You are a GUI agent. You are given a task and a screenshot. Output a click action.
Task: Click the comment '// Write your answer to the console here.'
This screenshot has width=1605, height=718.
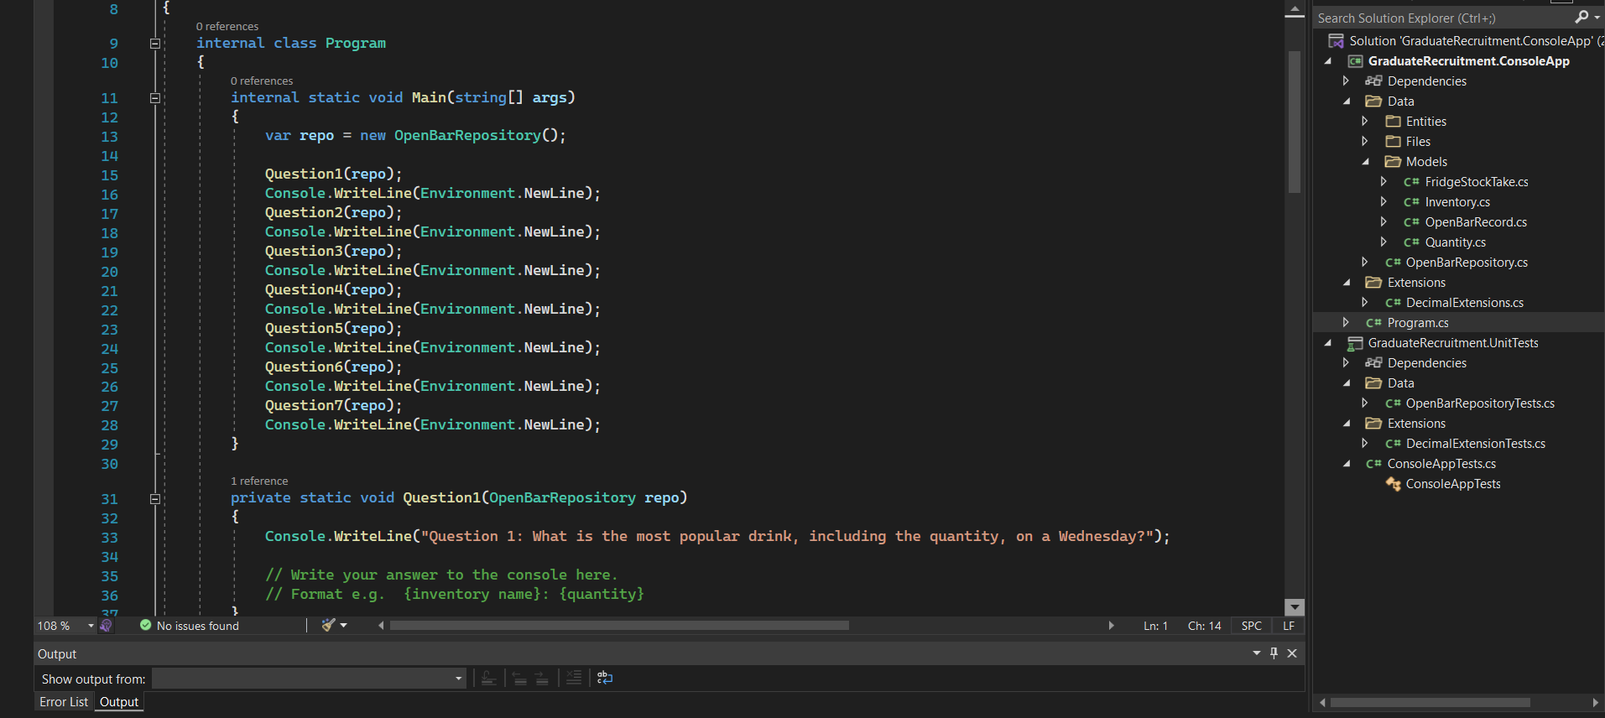coord(441,575)
